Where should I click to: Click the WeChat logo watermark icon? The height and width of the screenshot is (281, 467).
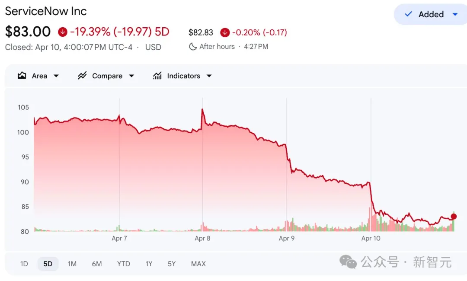click(x=348, y=261)
